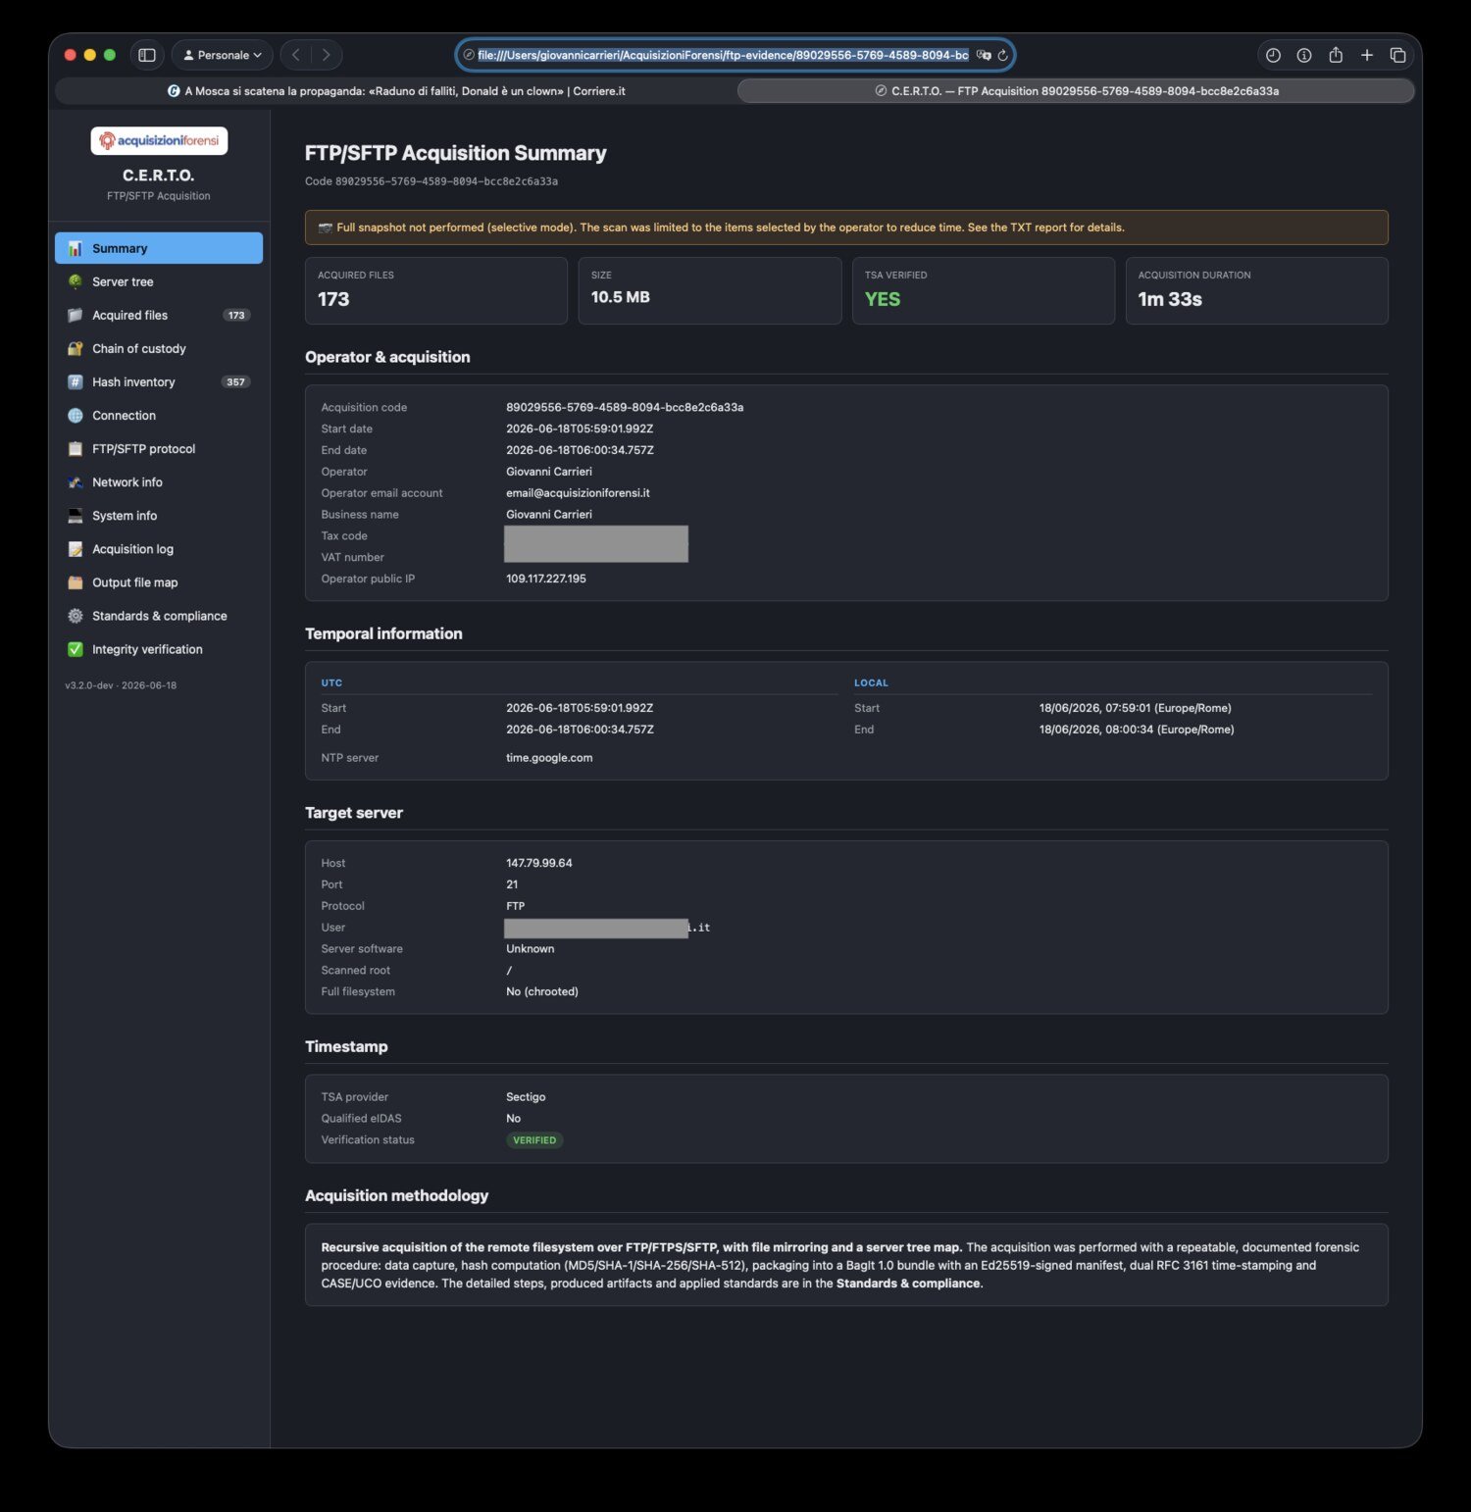Open System info section

click(x=158, y=515)
